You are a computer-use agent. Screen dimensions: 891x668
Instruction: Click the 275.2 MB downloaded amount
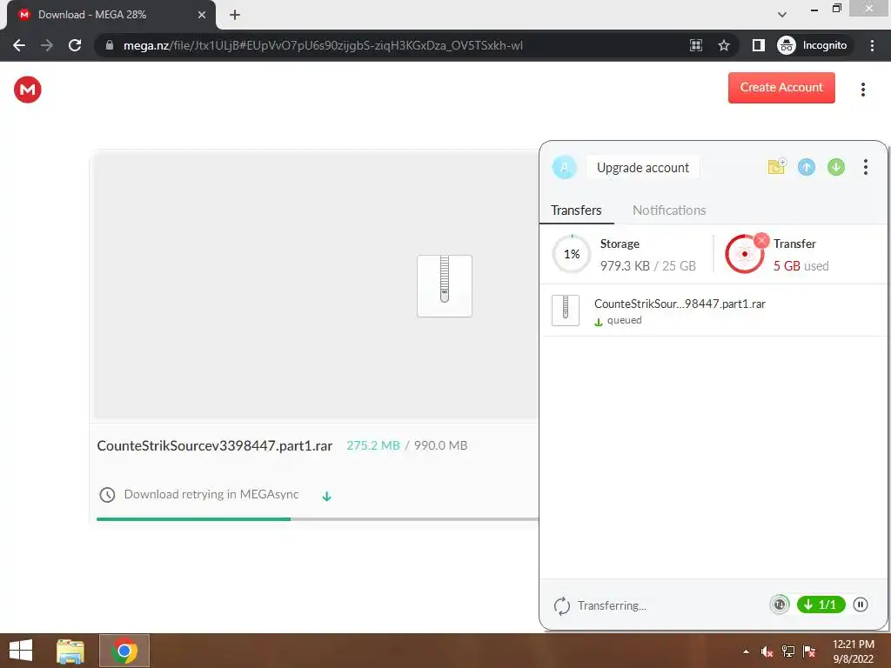pyautogui.click(x=373, y=446)
